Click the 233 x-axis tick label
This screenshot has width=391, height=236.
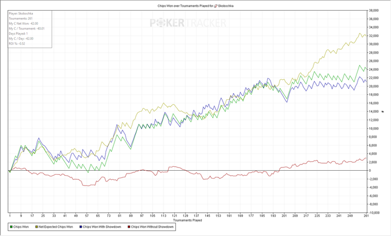pos(328,216)
